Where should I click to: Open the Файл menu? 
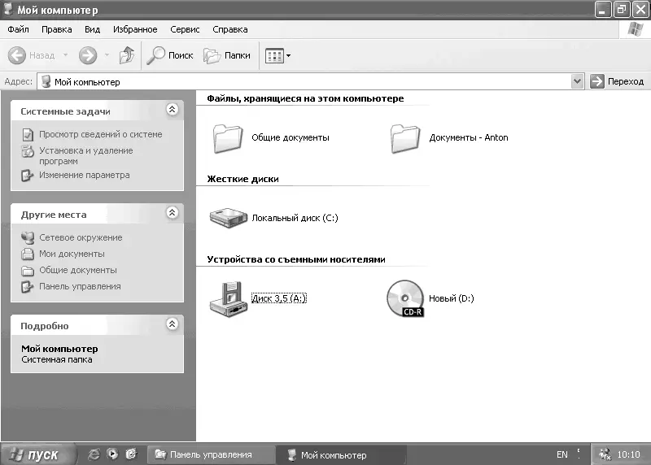18,29
